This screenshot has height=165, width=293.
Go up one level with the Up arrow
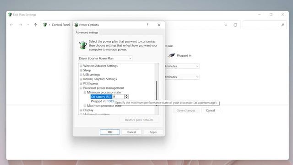tap(35, 25)
